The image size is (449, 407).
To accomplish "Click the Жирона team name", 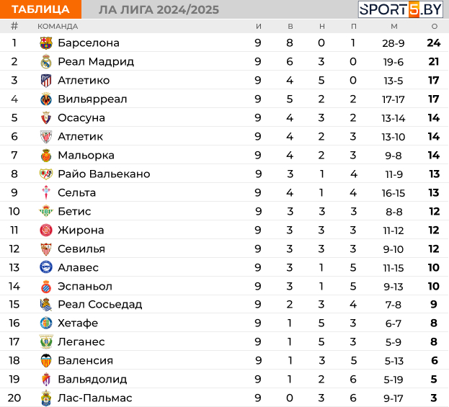I will coord(81,231).
